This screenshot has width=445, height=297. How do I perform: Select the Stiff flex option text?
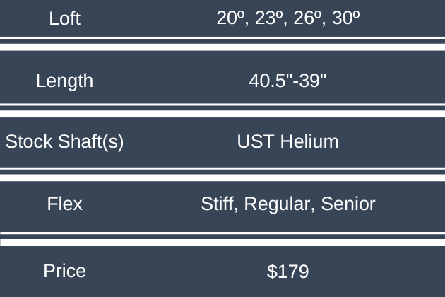[220, 204]
